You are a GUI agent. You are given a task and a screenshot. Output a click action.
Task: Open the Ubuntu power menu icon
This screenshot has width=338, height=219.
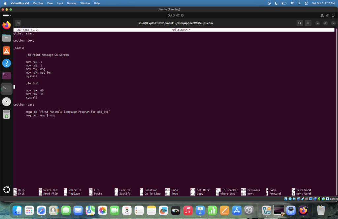coord(333,15)
